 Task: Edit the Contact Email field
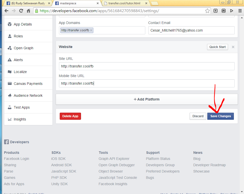[x=191, y=30]
